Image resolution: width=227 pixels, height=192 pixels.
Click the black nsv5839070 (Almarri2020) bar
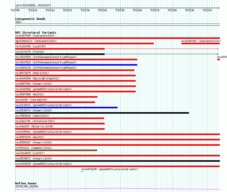coord(102,113)
